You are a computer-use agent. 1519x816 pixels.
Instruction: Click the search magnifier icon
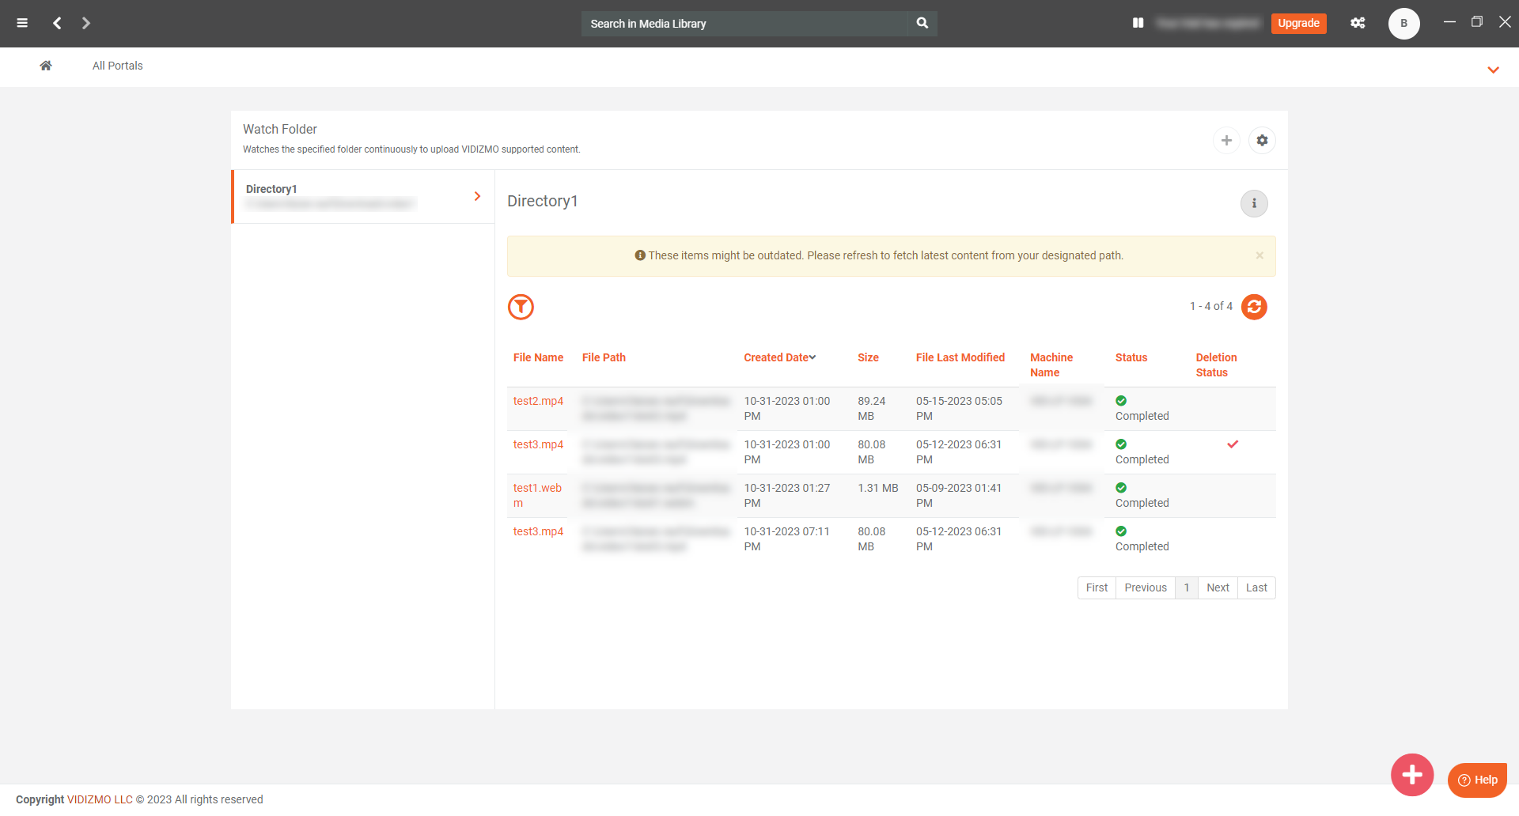(922, 24)
